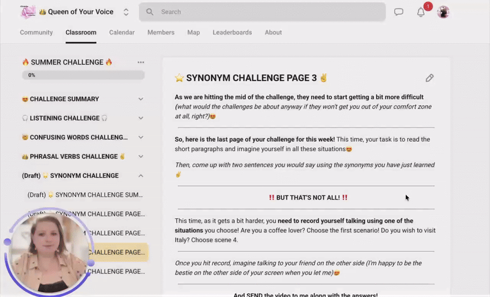Open the Confusing Words Challenge title
The height and width of the screenshot is (297, 490).
click(75, 137)
